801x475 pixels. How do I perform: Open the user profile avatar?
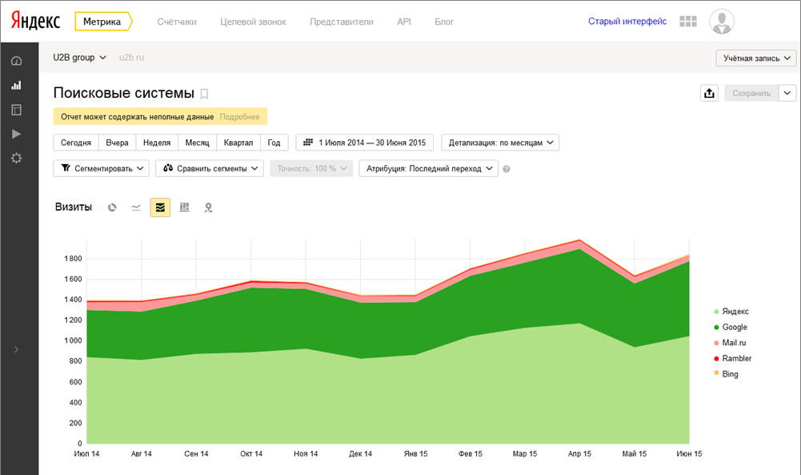click(721, 22)
